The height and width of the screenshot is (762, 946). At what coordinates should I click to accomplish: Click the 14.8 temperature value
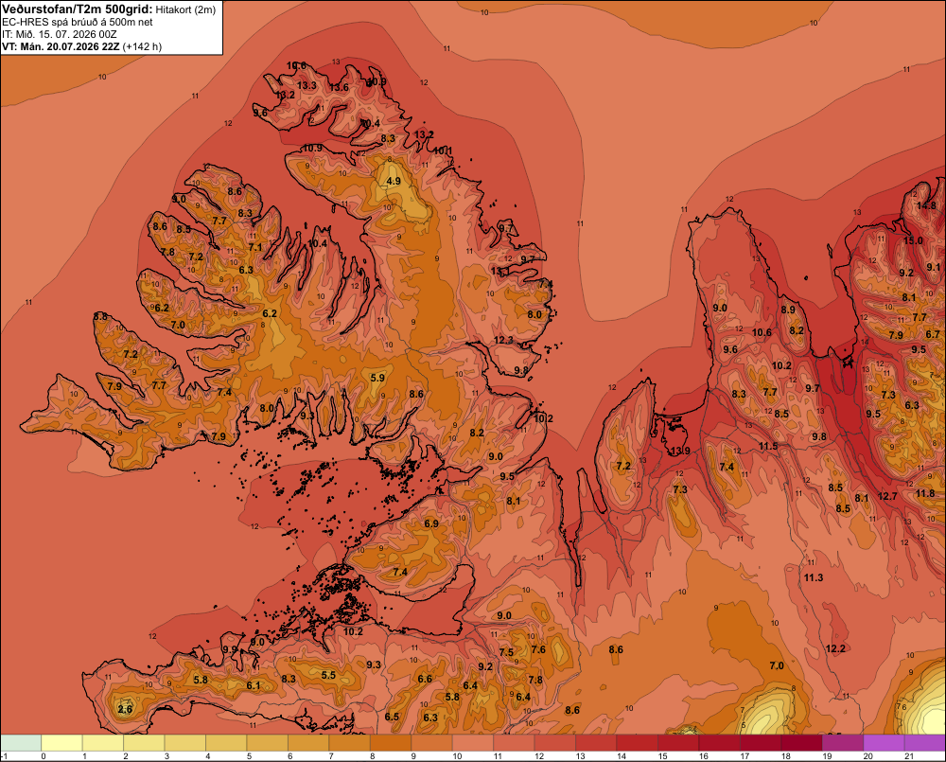coord(926,205)
